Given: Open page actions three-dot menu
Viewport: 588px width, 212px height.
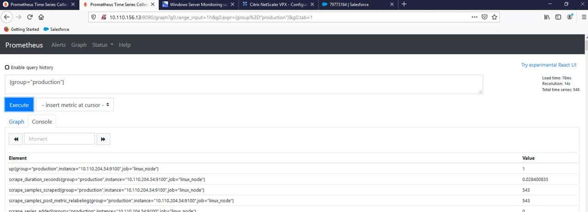Looking at the screenshot, I should tap(474, 17).
